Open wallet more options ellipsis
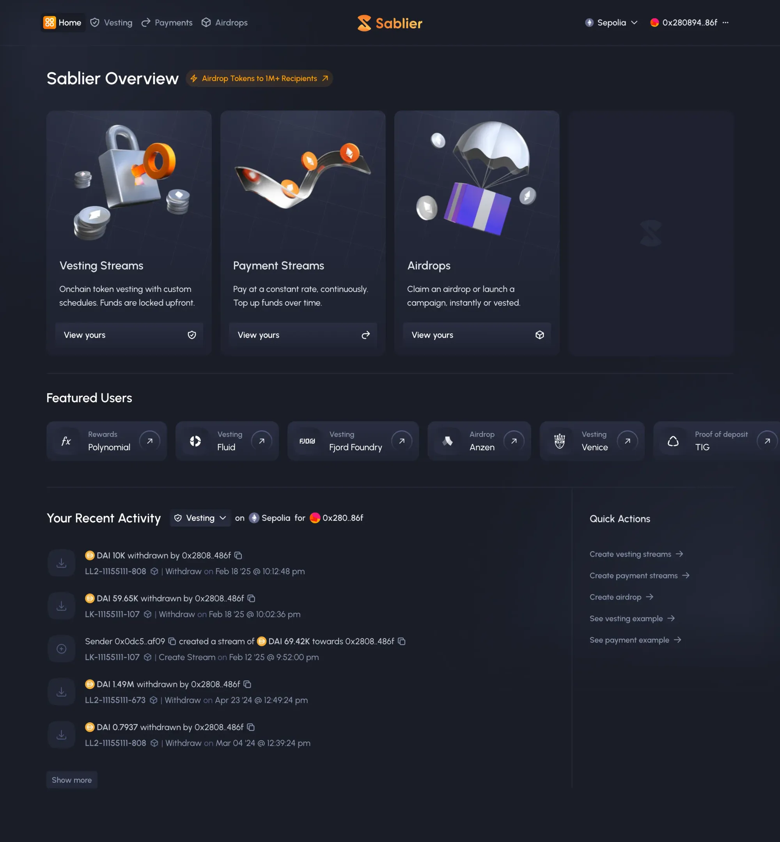Screen dimensions: 780x842 click(x=725, y=23)
